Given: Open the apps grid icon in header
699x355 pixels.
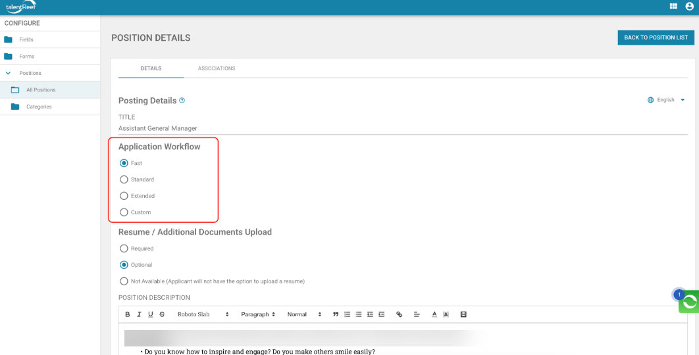Looking at the screenshot, I should point(673,7).
